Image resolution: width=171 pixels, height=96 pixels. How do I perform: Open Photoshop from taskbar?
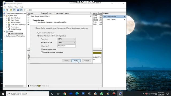pos(83,94)
